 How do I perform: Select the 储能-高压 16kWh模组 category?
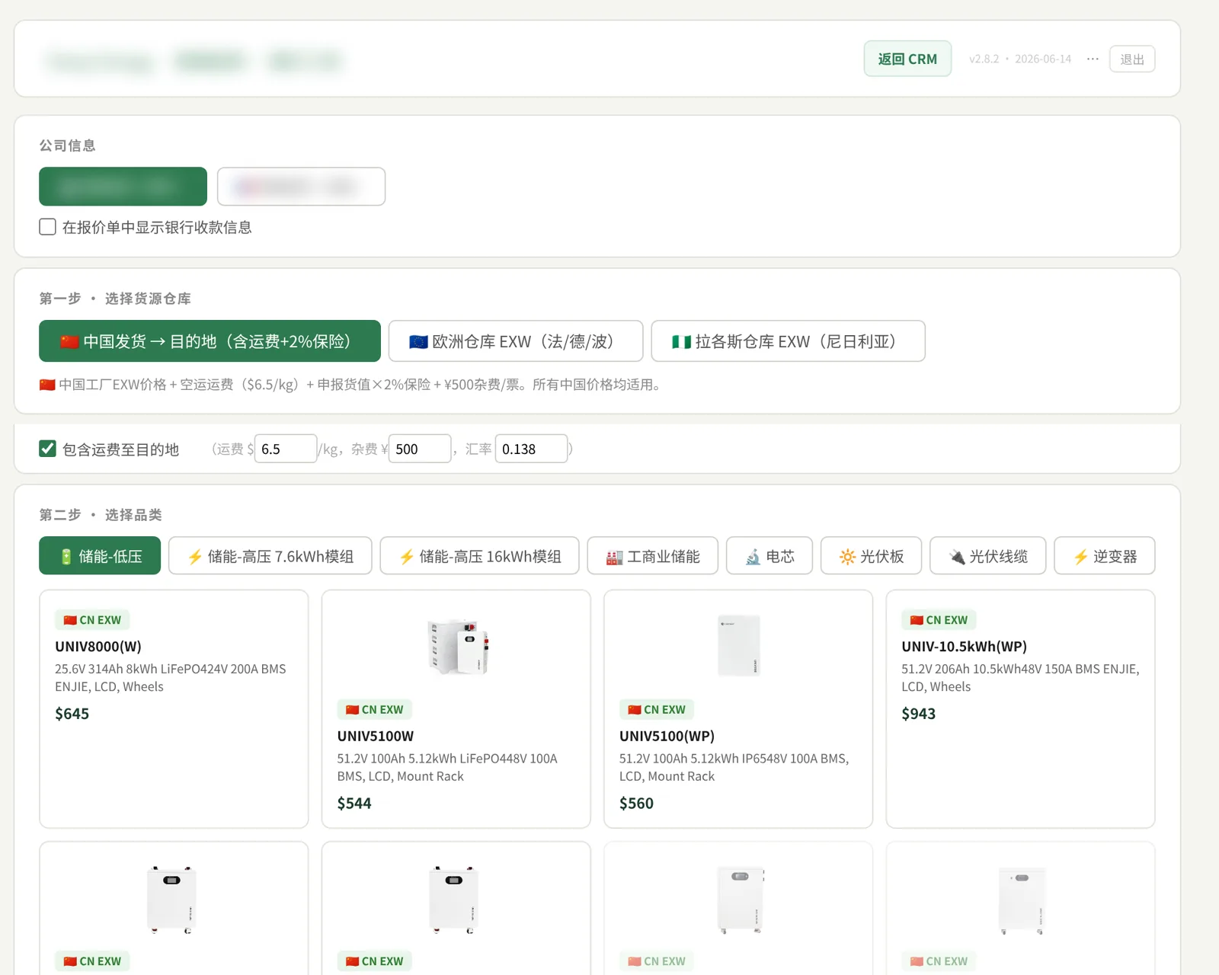click(480, 556)
